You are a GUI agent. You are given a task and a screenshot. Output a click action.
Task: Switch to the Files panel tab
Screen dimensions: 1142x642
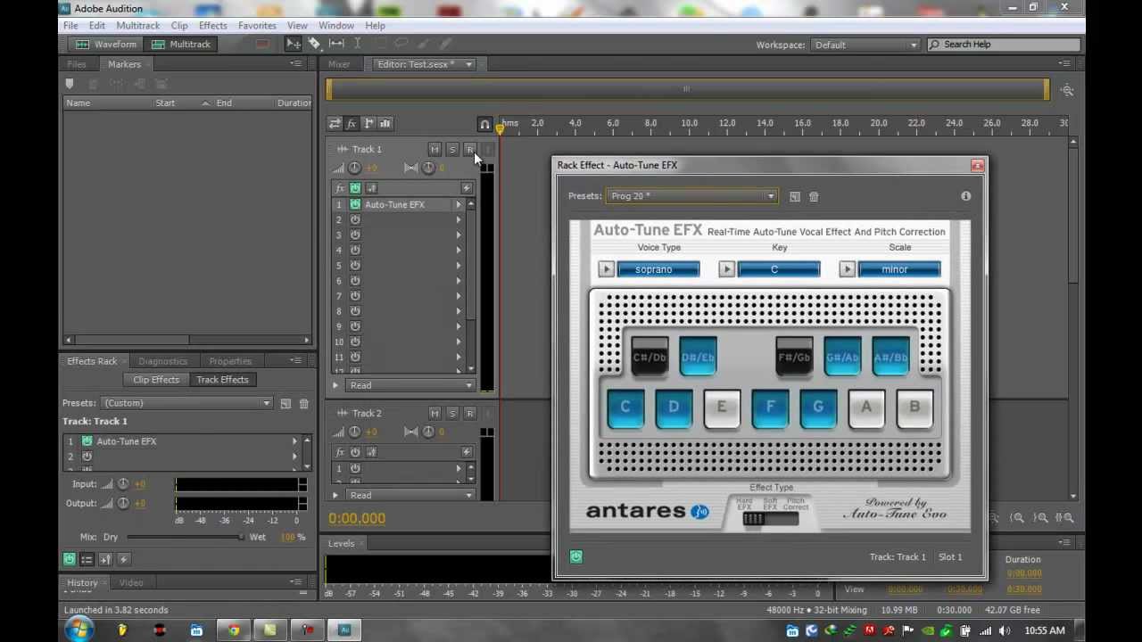coord(77,64)
